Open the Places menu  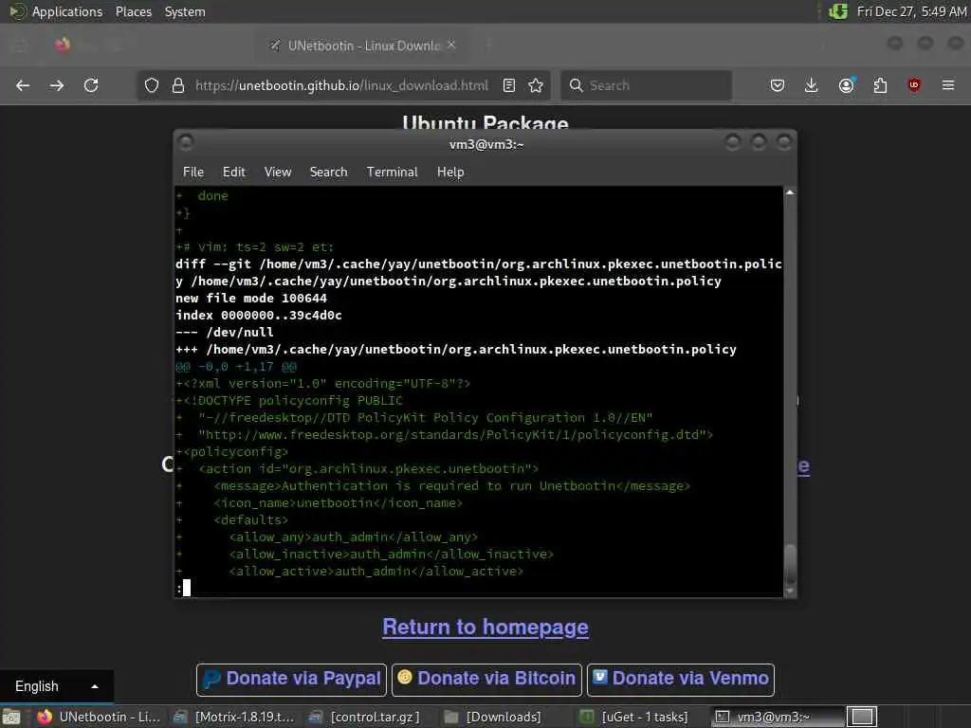(x=134, y=11)
